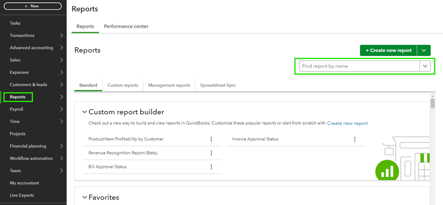Viewport: 443px width, 205px height.
Task: Open options menu for Product/Item Profitability
Action: (211, 139)
